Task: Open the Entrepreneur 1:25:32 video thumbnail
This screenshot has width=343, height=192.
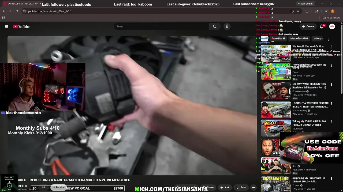Action: click(276, 166)
